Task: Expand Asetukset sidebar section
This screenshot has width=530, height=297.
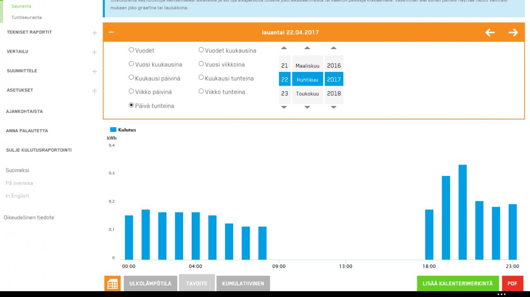Action: pos(94,90)
